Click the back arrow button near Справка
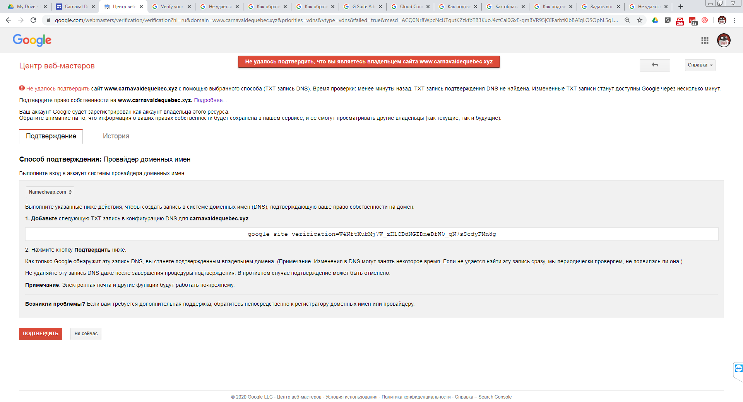Screen dimensions: 743x402 pyautogui.click(x=655, y=65)
